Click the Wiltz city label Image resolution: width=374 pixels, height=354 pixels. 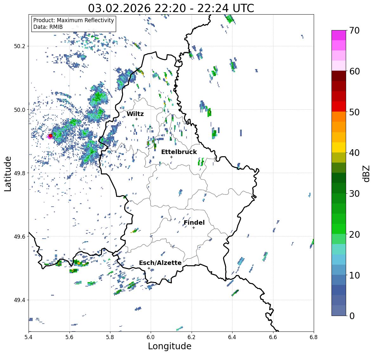135,114
